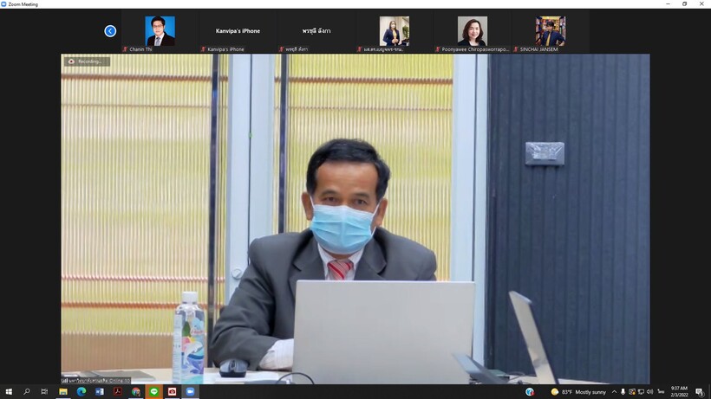Expand hidden system tray icons

614,392
